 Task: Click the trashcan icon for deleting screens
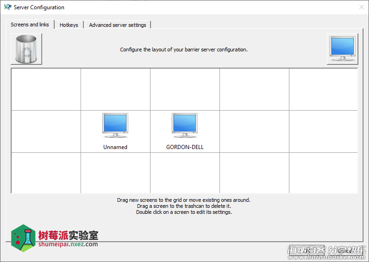[x=26, y=49]
